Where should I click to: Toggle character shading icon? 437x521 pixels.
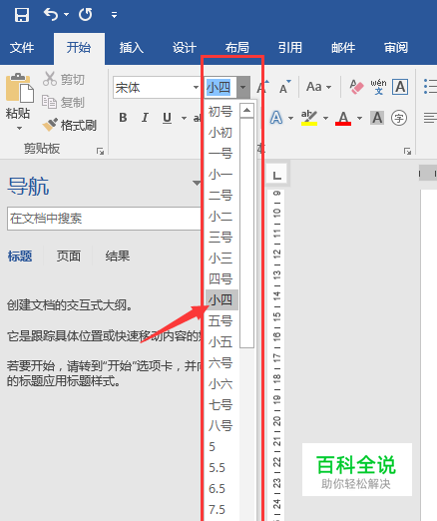click(x=377, y=118)
